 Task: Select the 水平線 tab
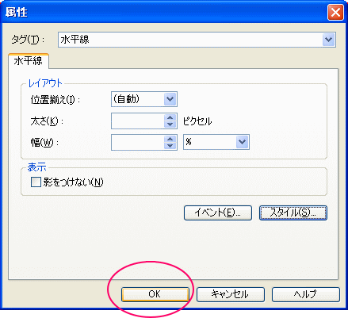tap(29, 61)
